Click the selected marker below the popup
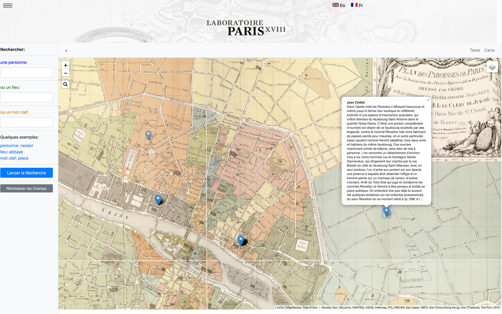Viewport: 502px width, 314px height. click(386, 211)
